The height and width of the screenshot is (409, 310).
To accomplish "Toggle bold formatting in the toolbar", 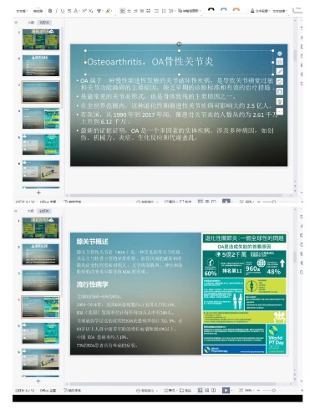I will tap(50, 11).
